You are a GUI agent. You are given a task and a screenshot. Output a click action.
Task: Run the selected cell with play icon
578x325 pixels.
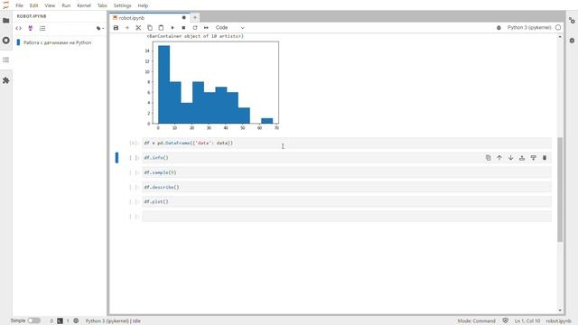(x=172, y=28)
